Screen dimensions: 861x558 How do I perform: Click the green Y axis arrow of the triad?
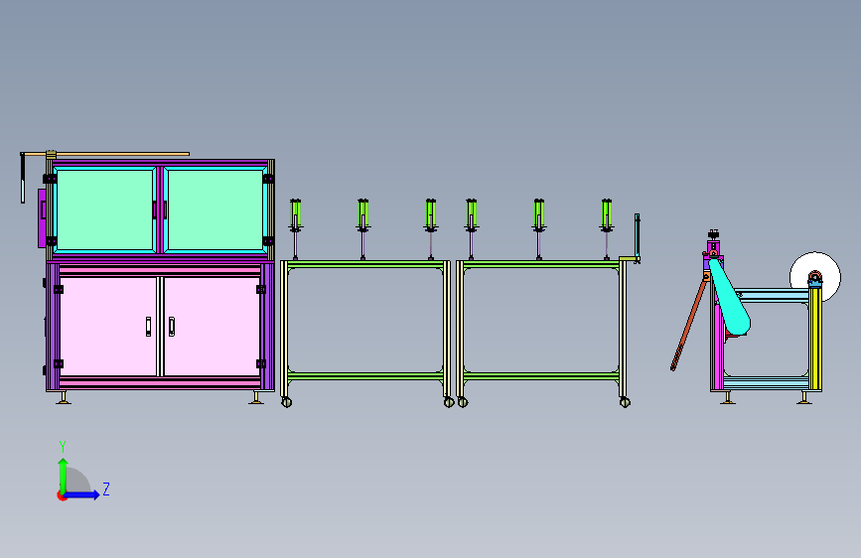pos(64,475)
